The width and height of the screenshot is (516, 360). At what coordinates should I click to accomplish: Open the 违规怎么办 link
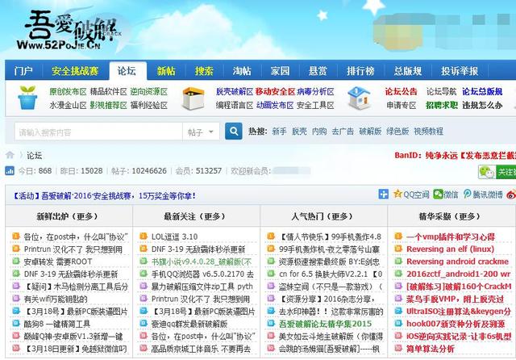pyautogui.click(x=482, y=105)
